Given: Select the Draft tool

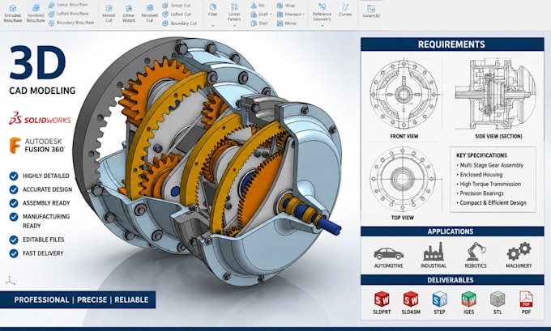Looking at the screenshot, I should point(259,15).
